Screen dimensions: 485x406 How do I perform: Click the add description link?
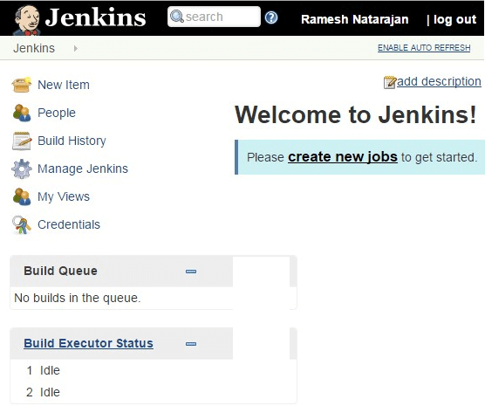(x=439, y=81)
